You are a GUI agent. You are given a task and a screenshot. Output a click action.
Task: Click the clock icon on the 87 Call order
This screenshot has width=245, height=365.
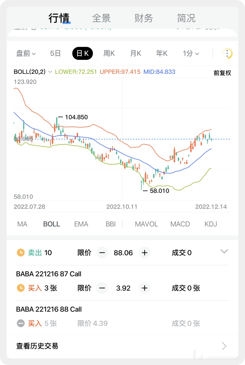(21, 288)
